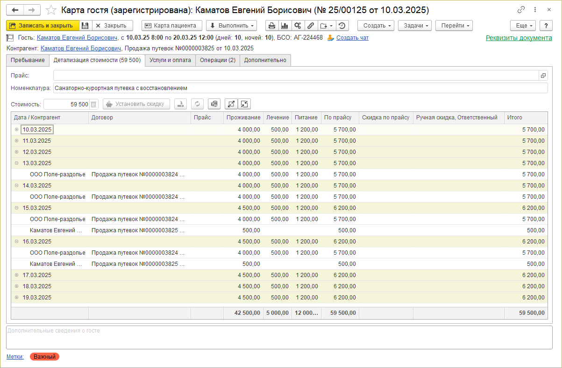562x368 pixels.
Task: Expand all rows using the expand icon
Action: 231,104
